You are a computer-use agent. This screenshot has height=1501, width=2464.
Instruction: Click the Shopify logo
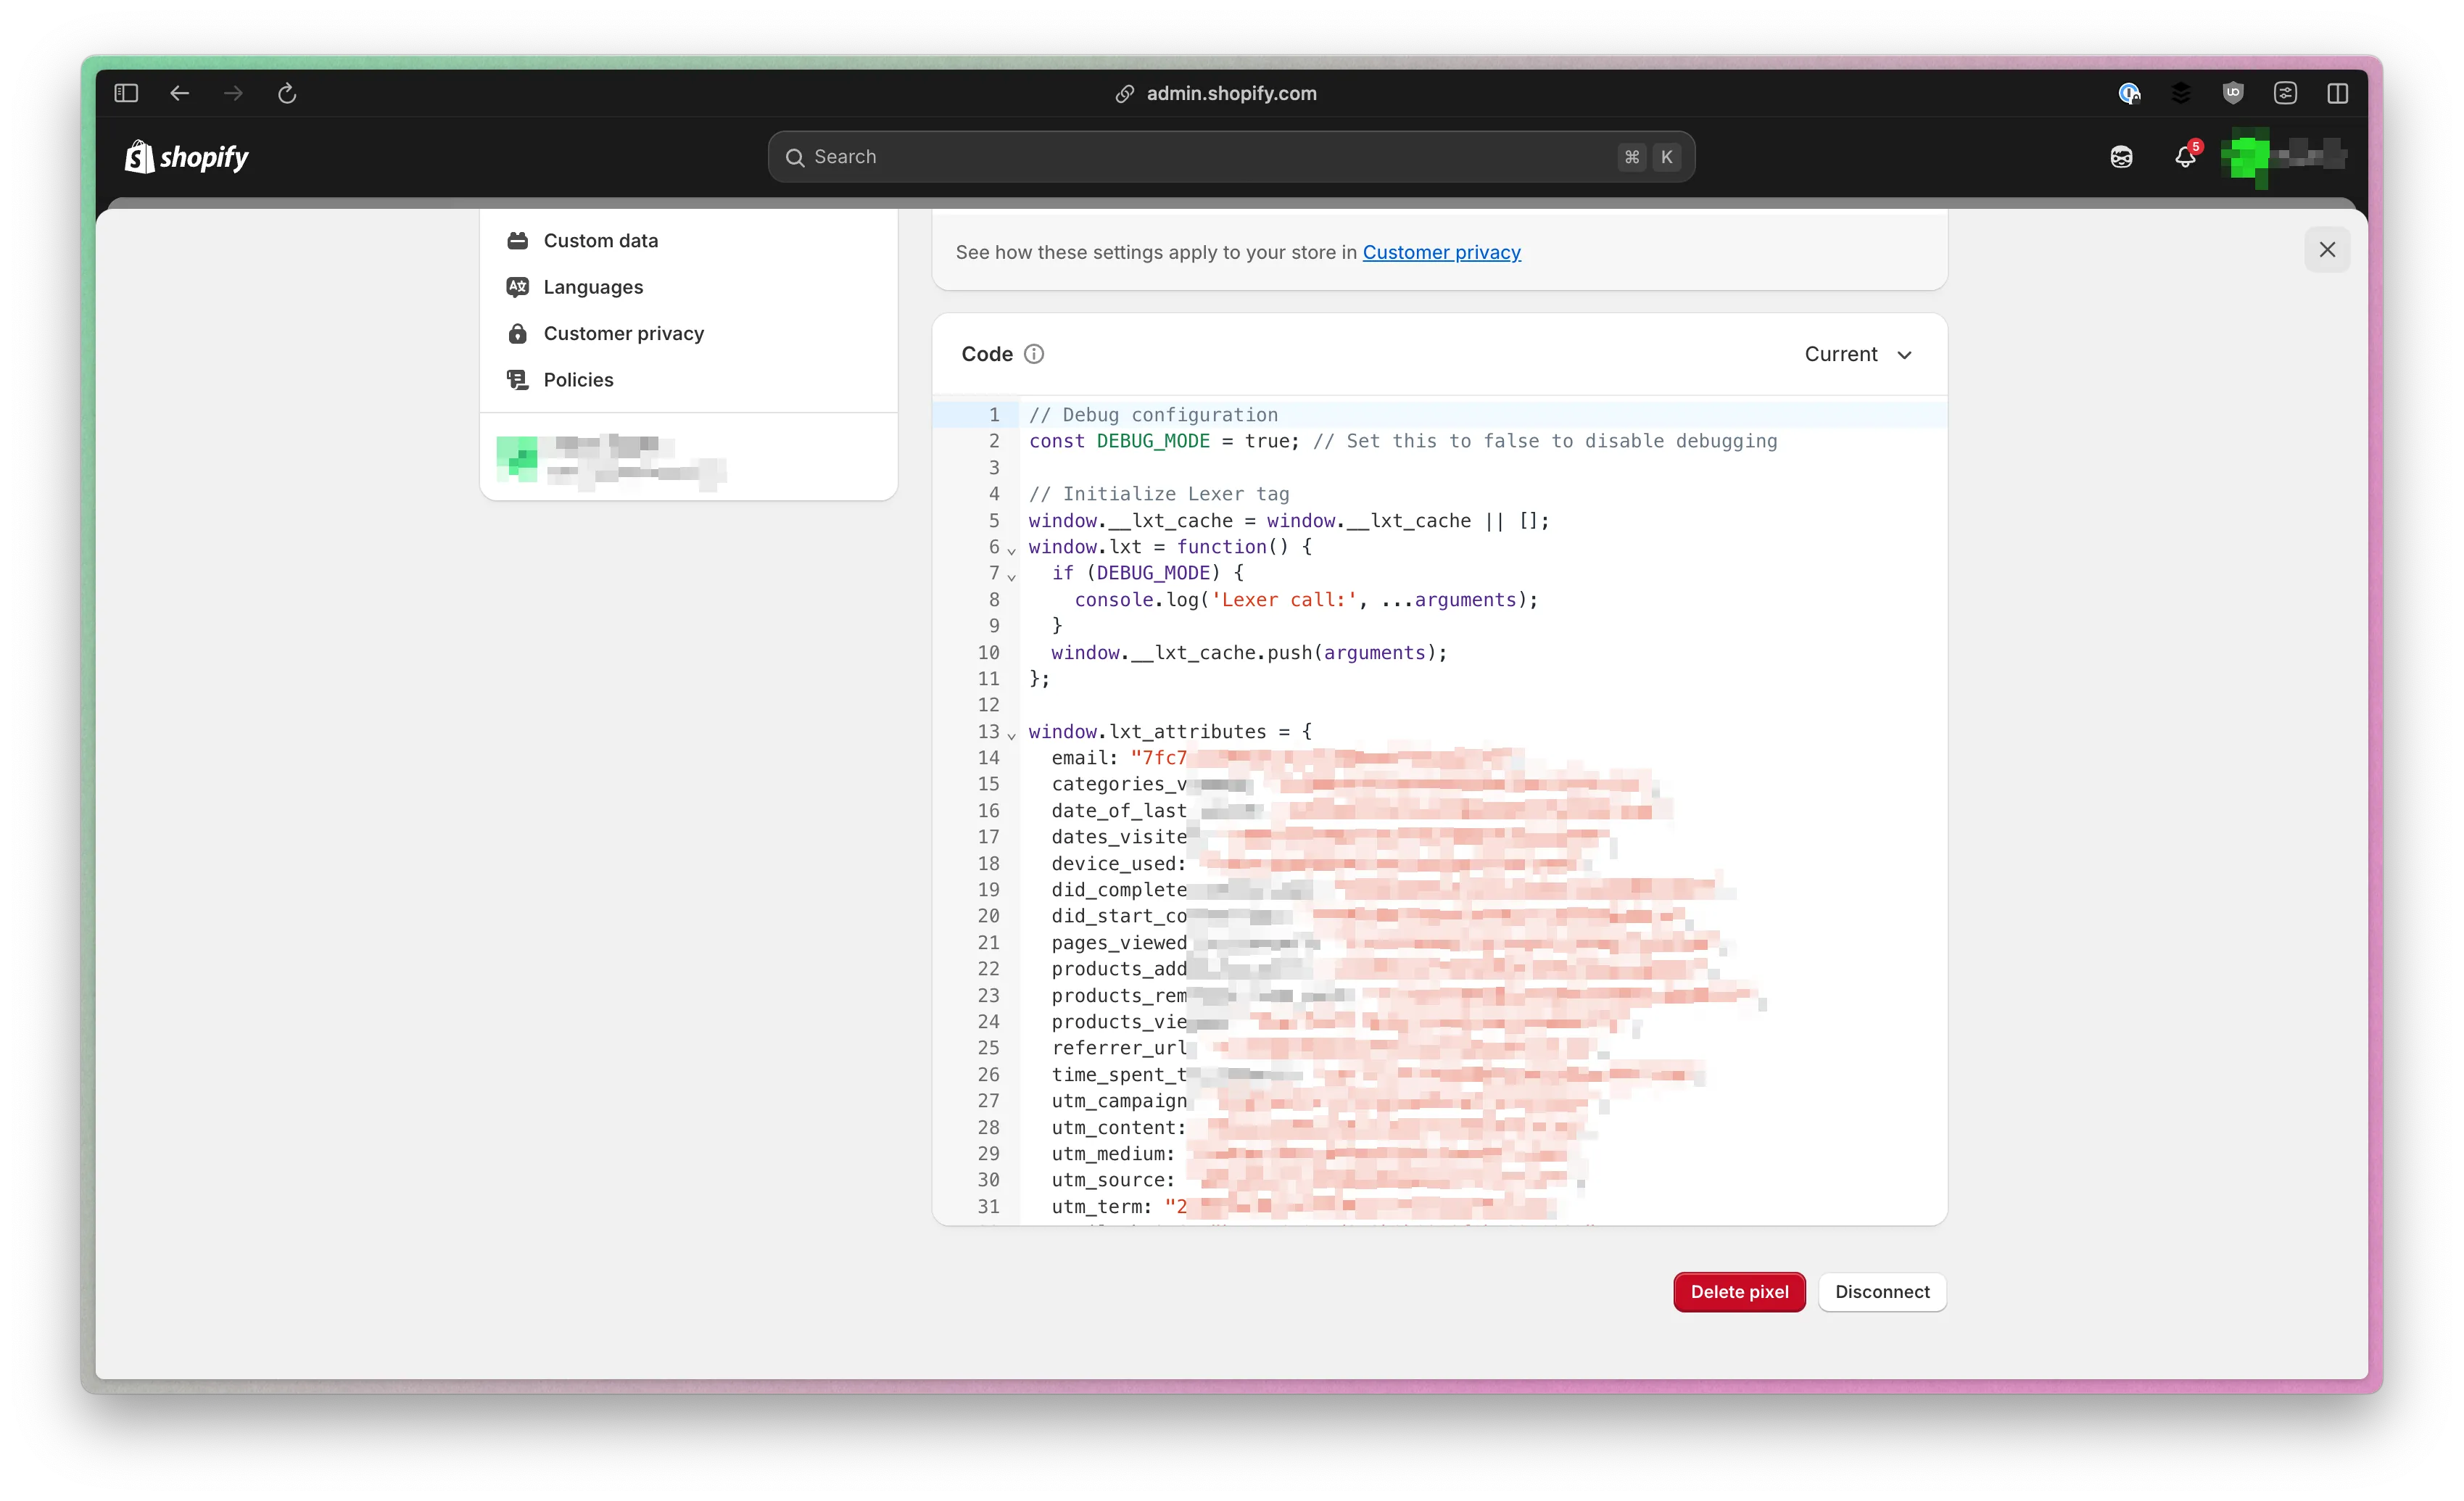186,157
